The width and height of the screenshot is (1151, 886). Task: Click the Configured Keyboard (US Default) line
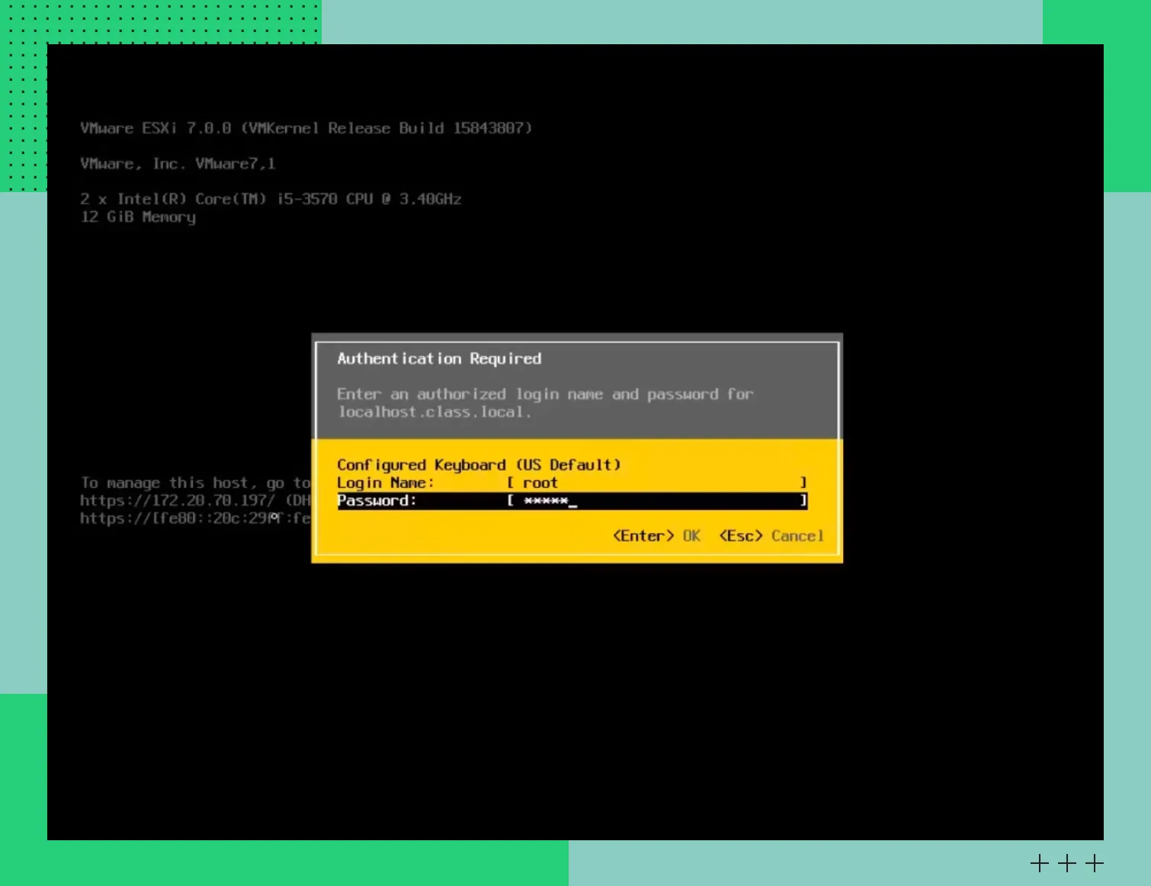coord(479,465)
